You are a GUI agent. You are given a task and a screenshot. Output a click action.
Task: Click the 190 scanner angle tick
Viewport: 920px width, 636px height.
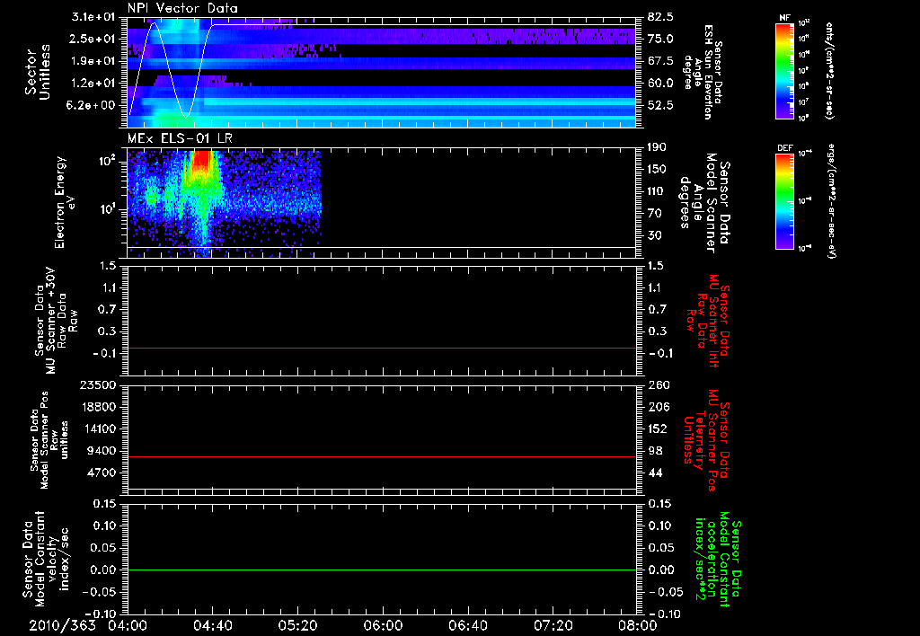[x=657, y=147]
